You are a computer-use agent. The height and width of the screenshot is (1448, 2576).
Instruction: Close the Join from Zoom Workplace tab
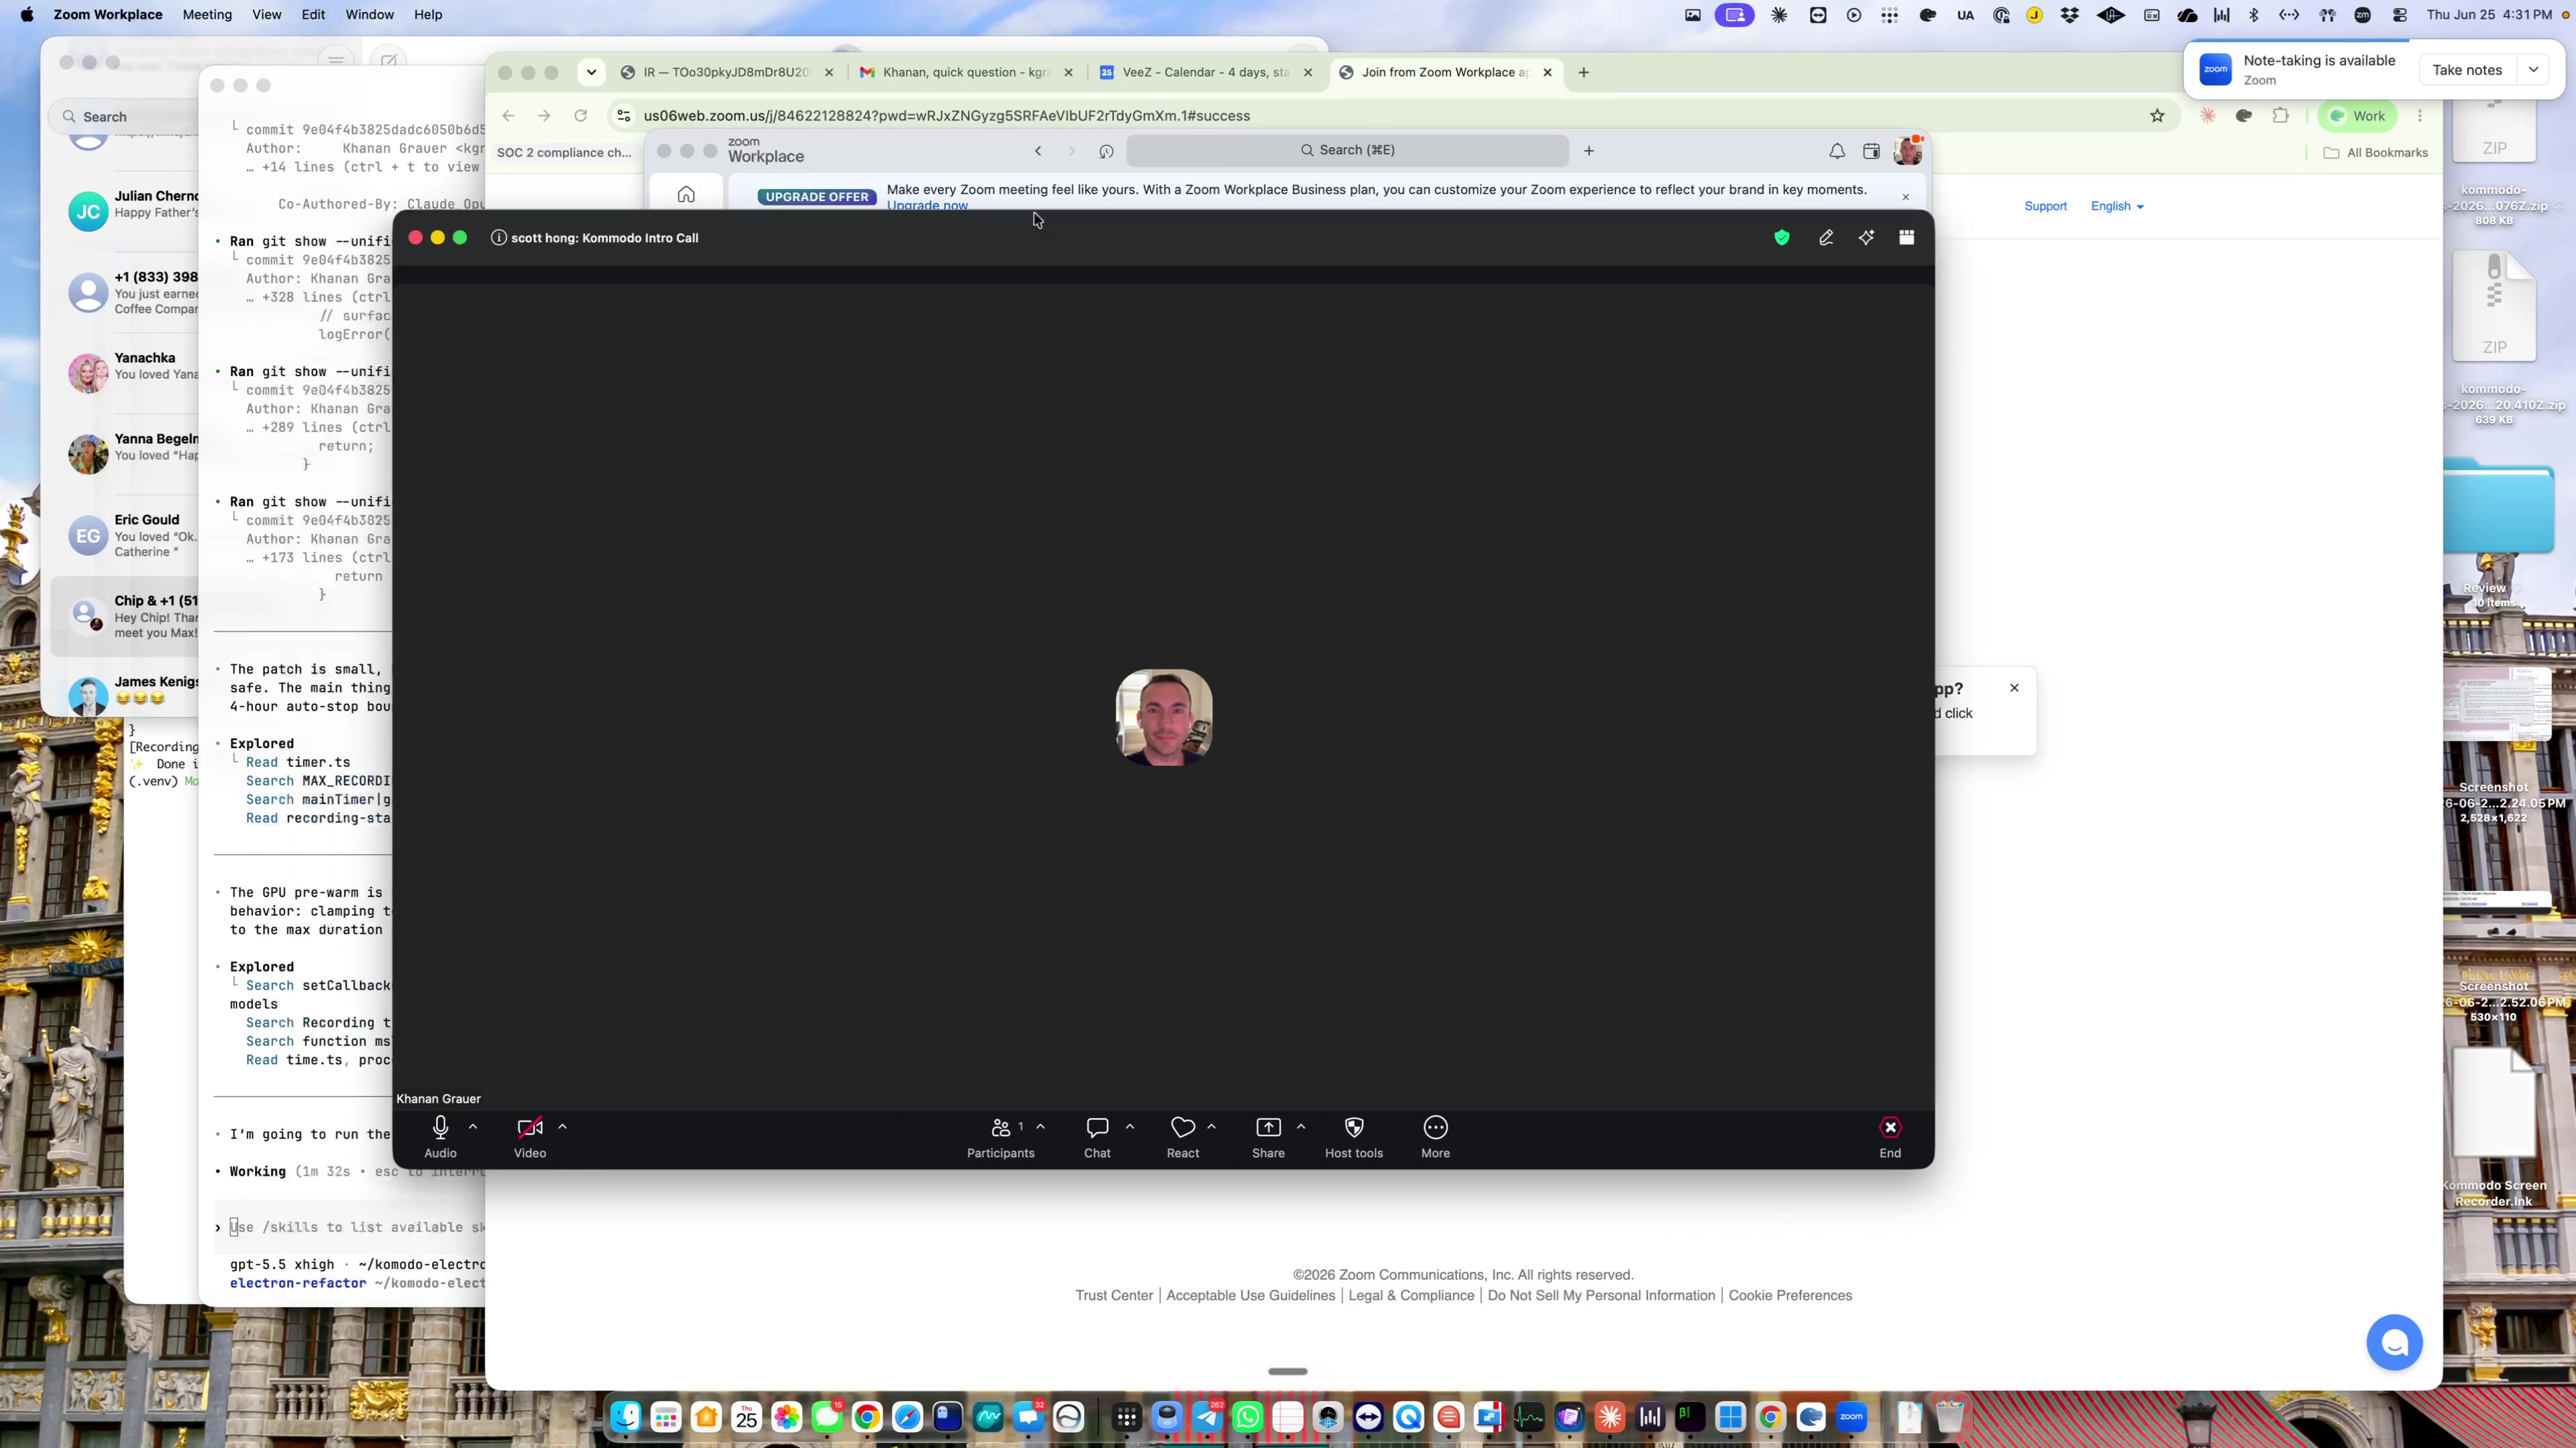coord(1548,72)
